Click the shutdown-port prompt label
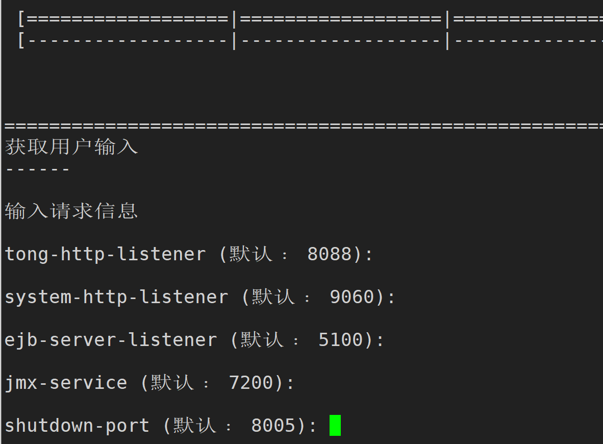 77,426
